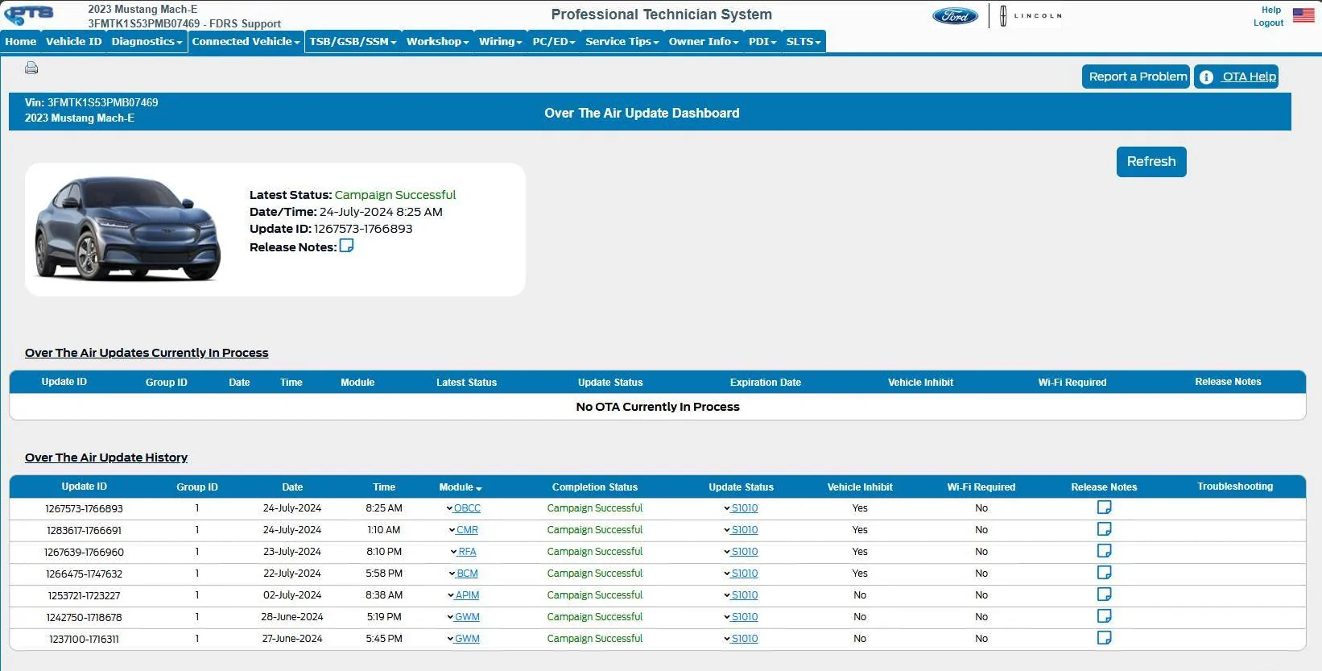Expand the SLTS menu
The image size is (1322, 671).
point(804,41)
